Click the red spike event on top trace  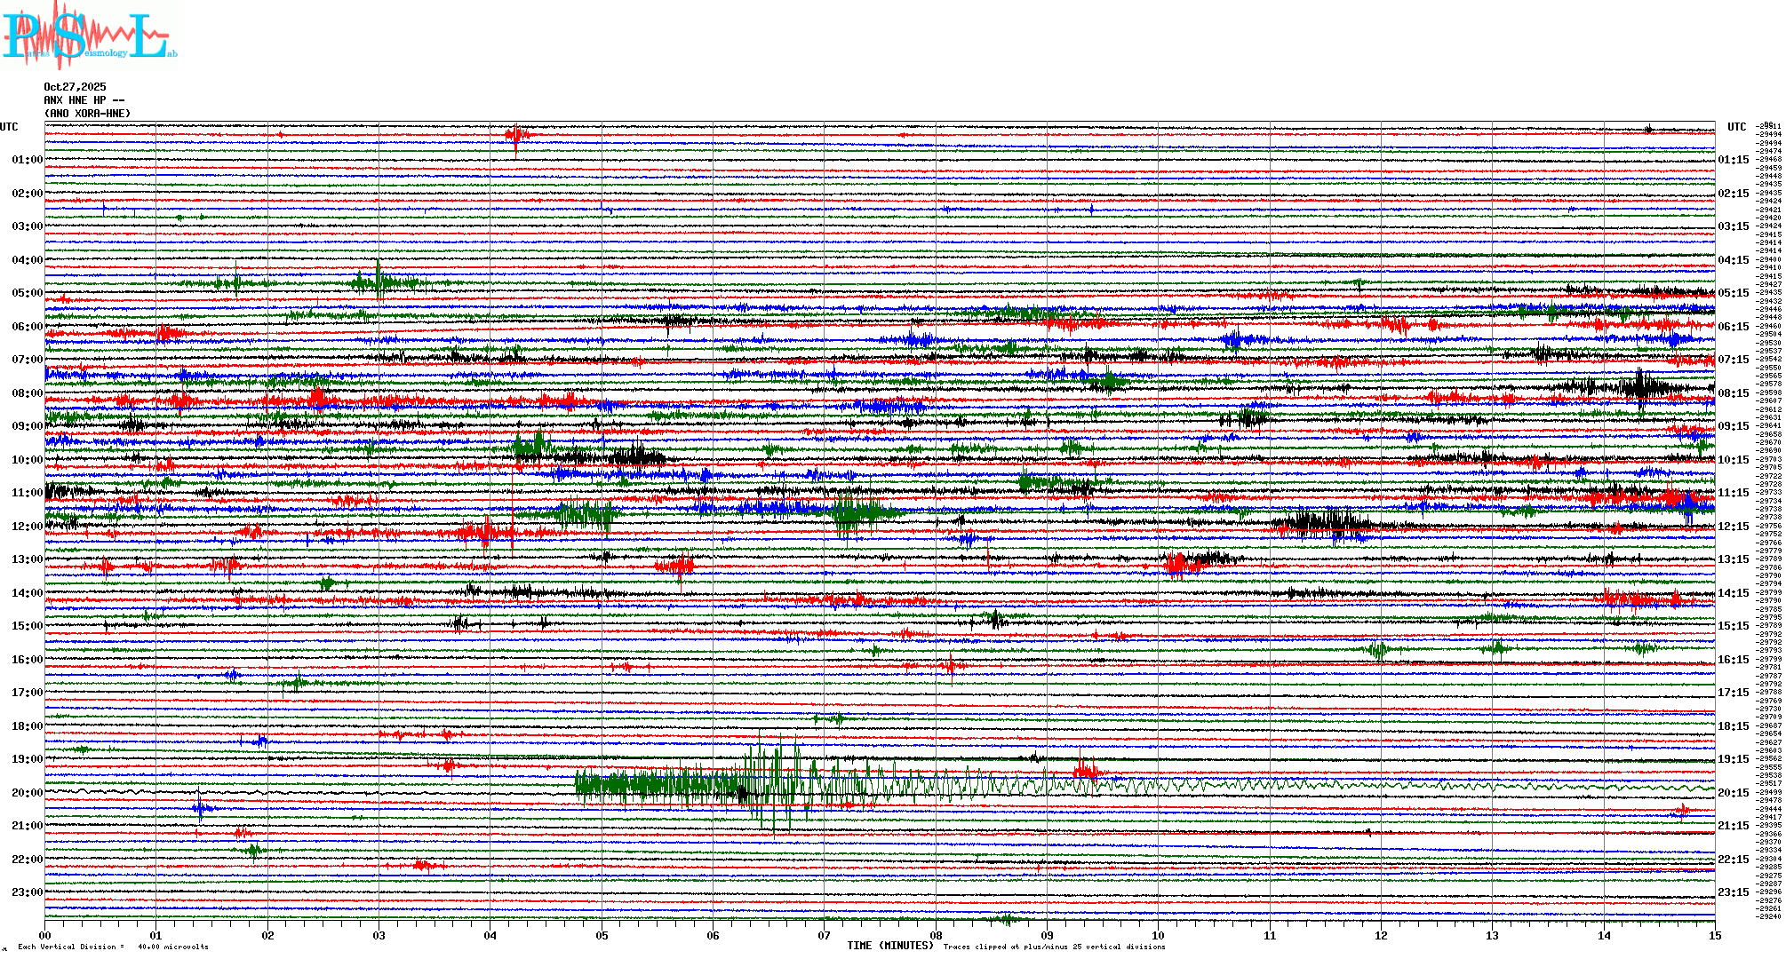(516, 136)
